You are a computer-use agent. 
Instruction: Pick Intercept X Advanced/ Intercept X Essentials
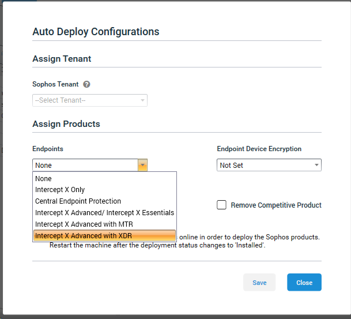click(104, 213)
